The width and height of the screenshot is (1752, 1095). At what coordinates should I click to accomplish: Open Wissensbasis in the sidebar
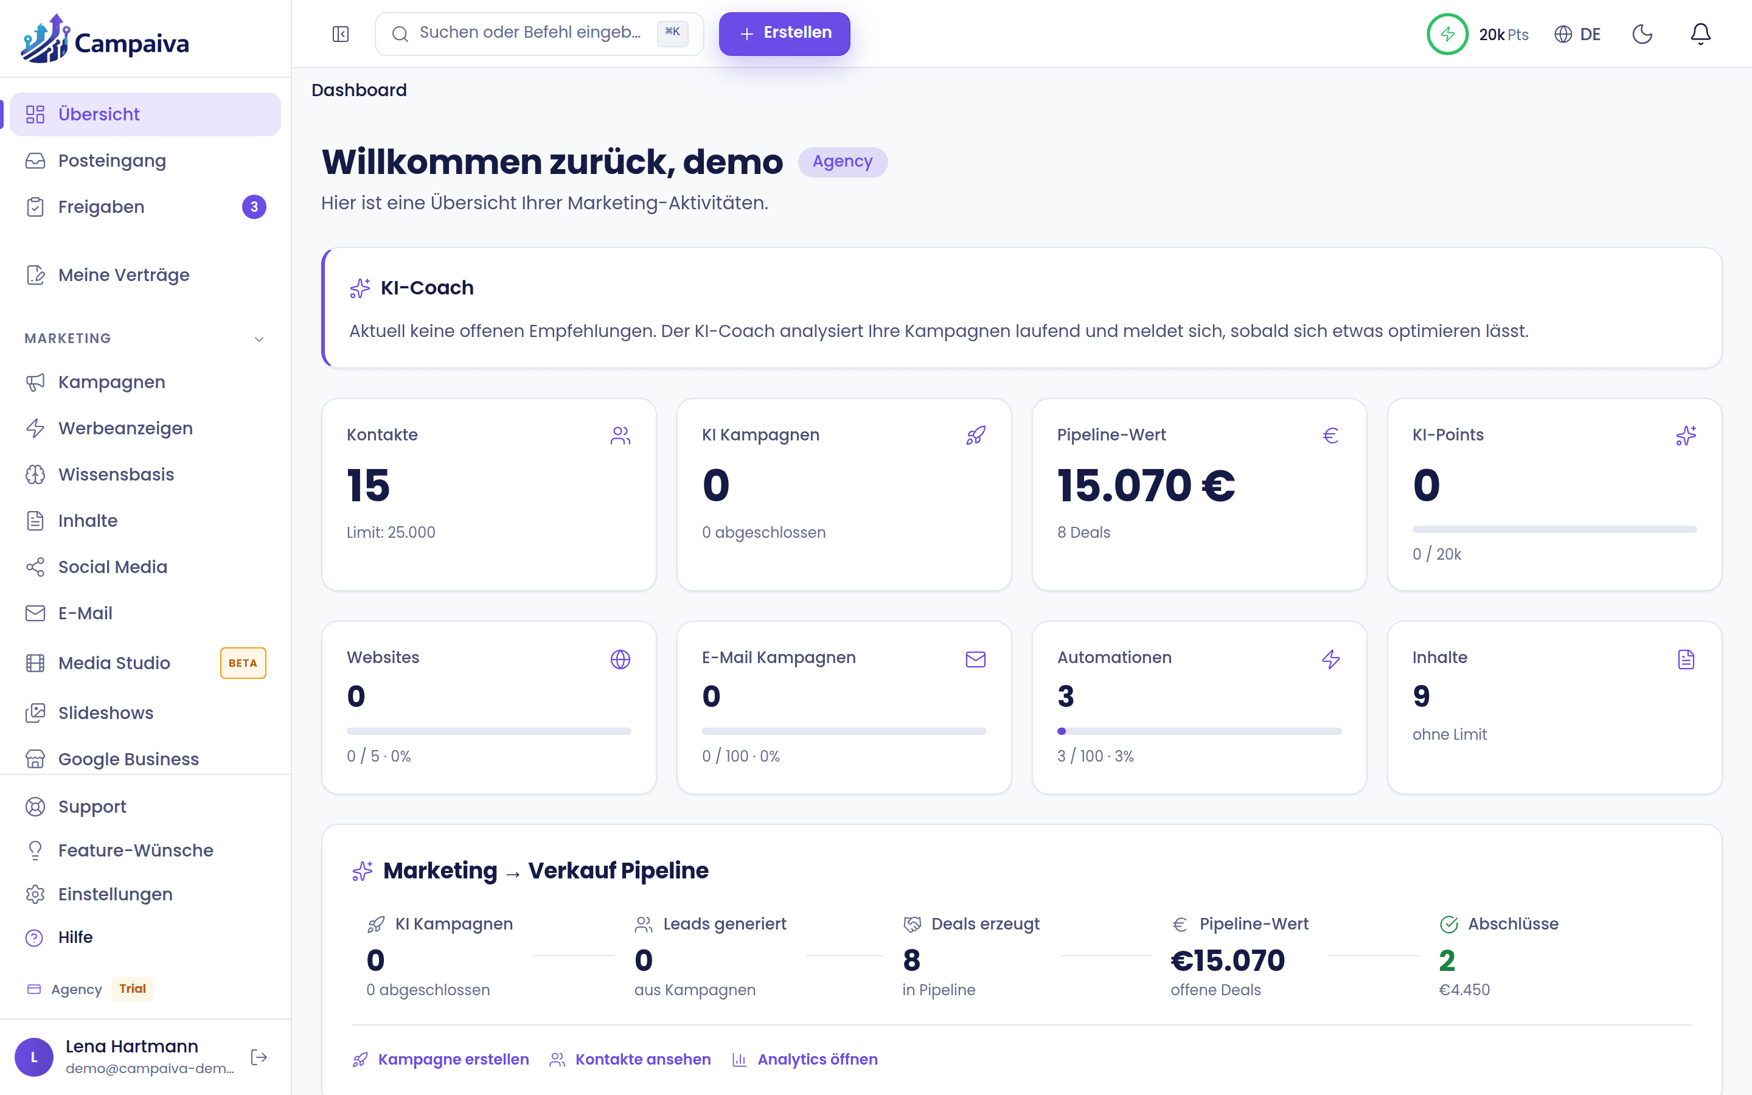coord(145,475)
